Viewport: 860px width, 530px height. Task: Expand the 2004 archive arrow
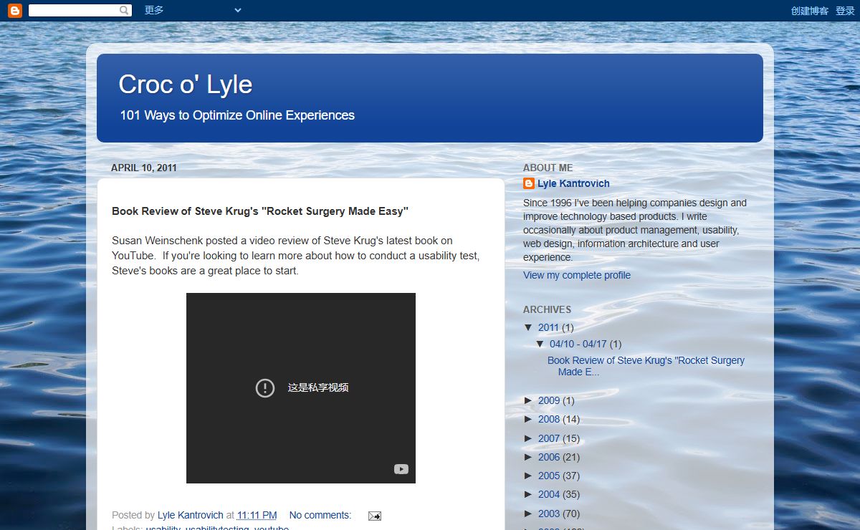[x=529, y=494]
